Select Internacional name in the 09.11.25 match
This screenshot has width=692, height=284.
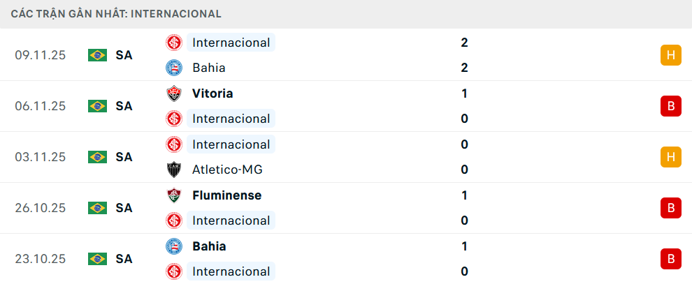pyautogui.click(x=231, y=43)
